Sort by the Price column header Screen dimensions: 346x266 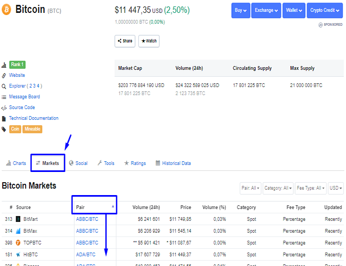coord(186,207)
